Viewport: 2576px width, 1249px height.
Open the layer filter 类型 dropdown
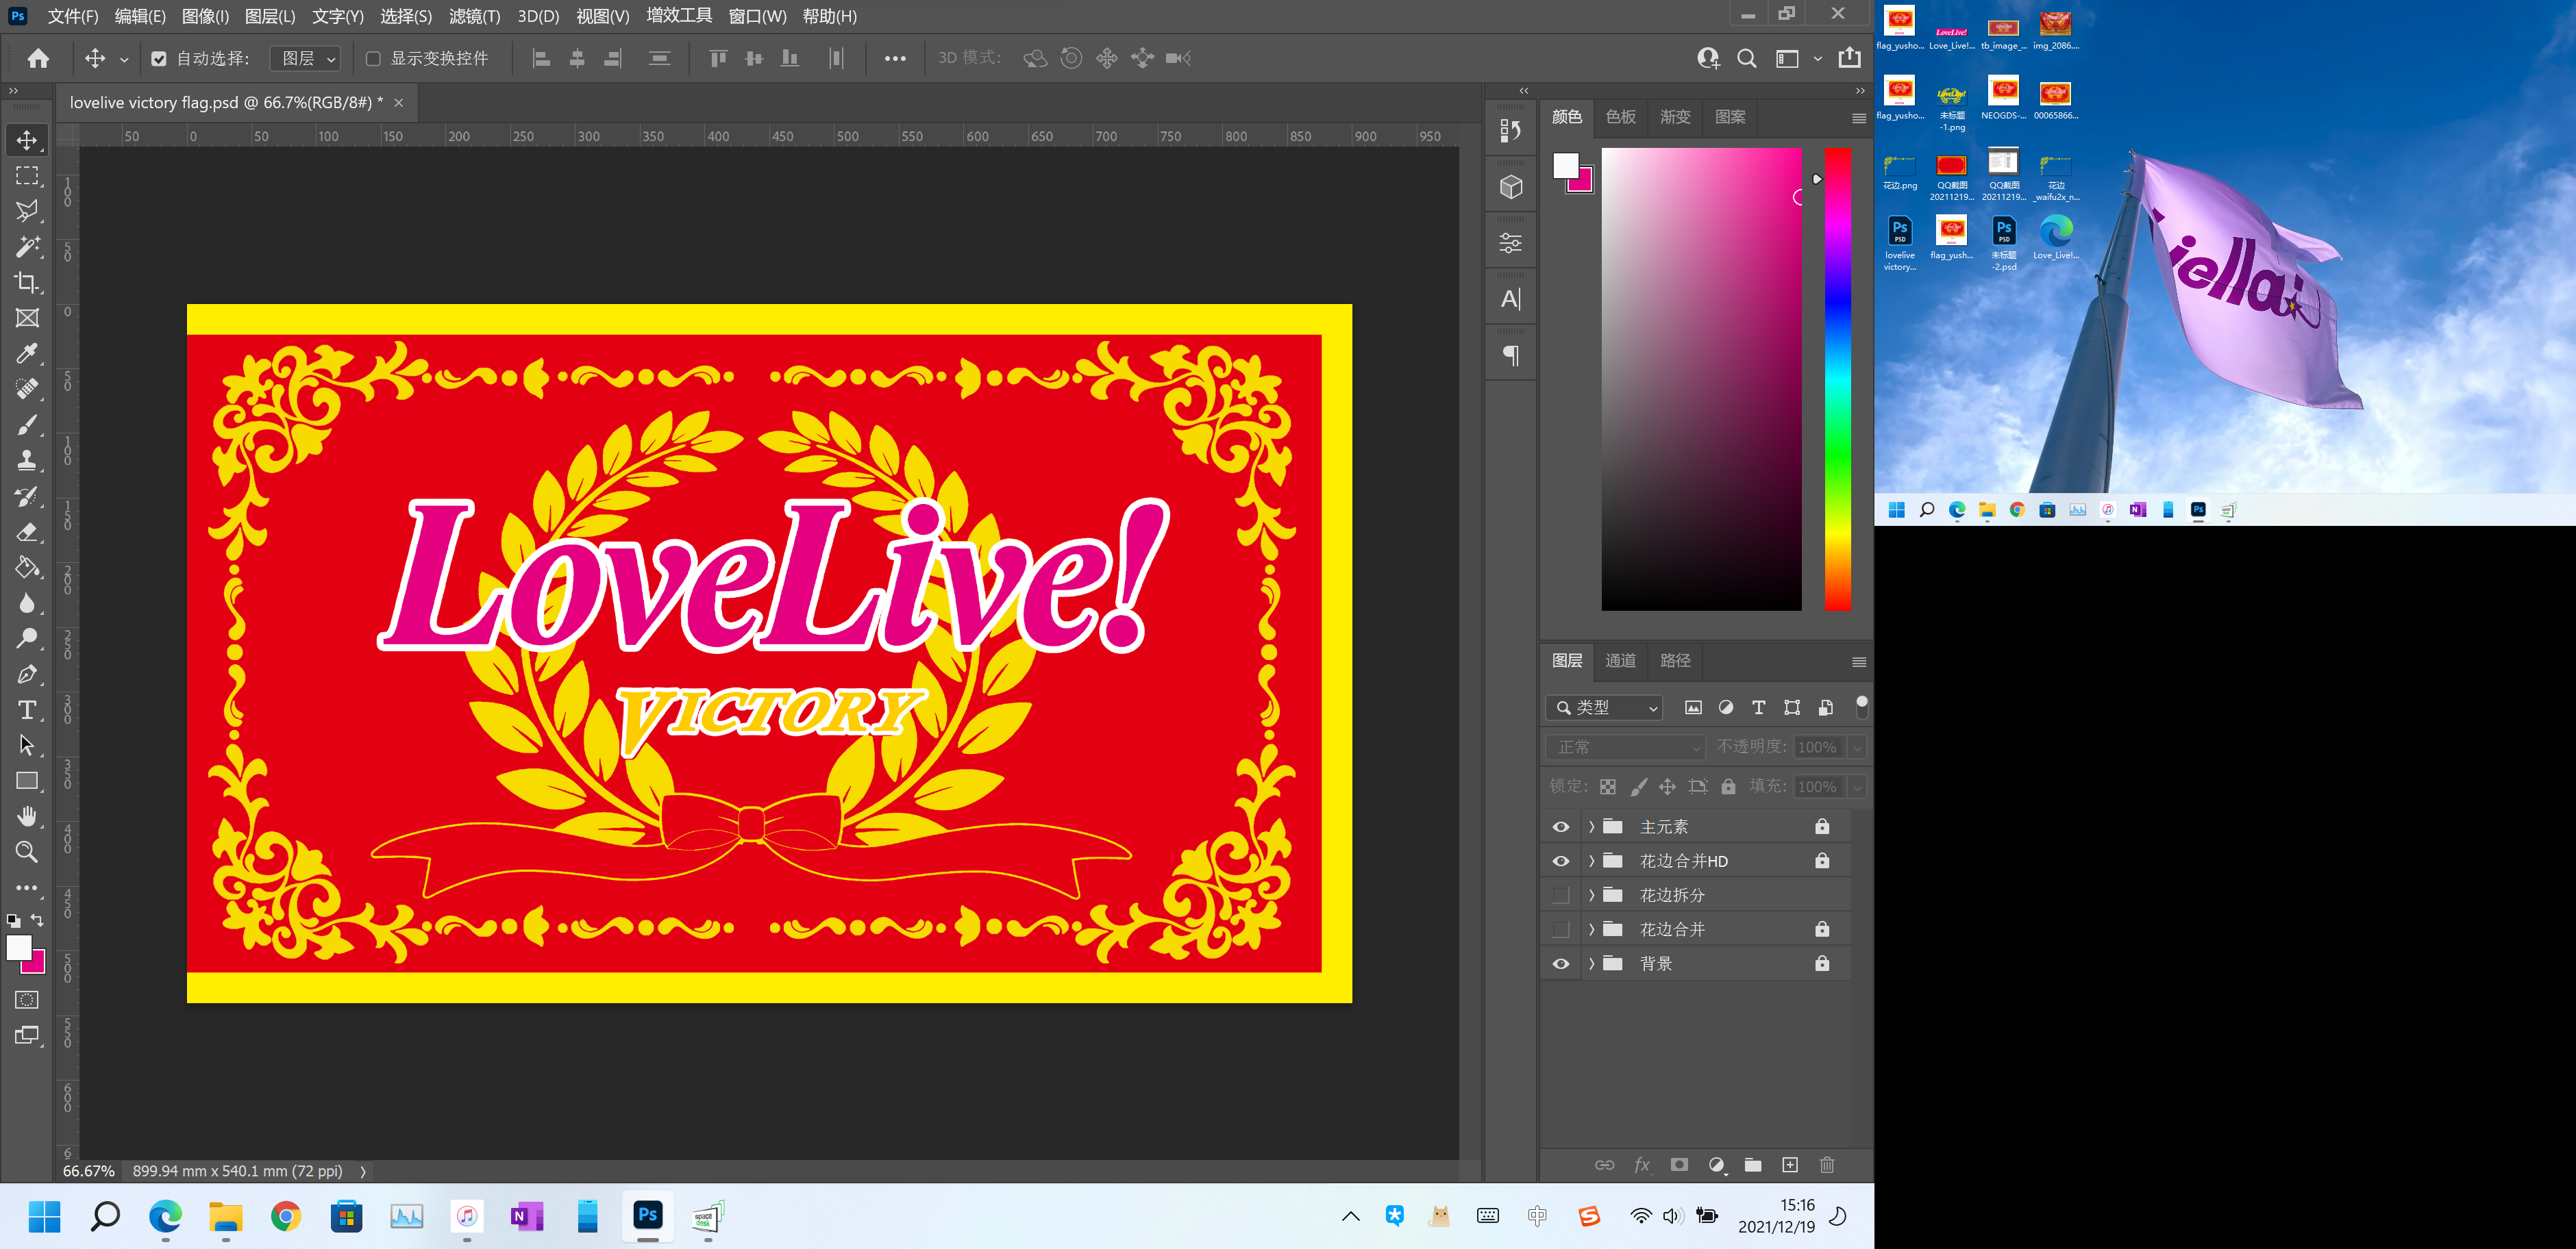pos(1604,707)
